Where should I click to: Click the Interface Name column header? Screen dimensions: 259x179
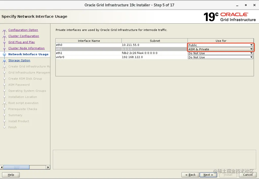pos(89,41)
